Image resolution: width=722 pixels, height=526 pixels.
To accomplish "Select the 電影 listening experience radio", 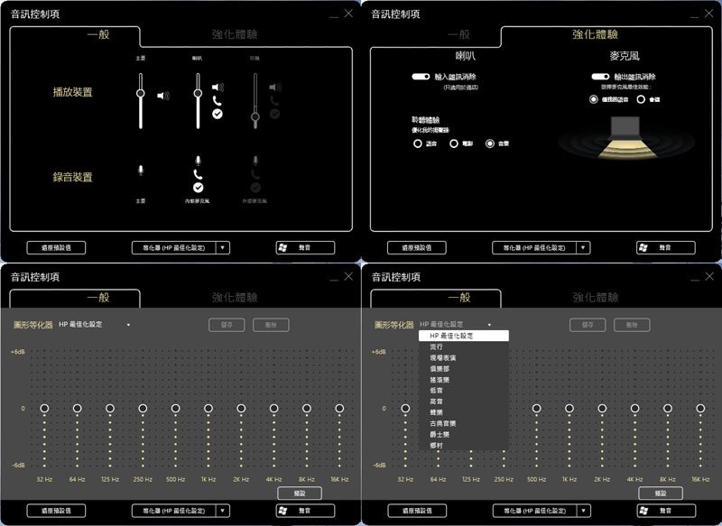I will tap(454, 143).
